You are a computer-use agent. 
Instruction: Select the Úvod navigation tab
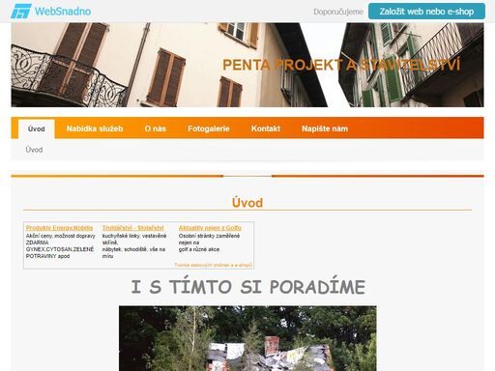pos(36,128)
